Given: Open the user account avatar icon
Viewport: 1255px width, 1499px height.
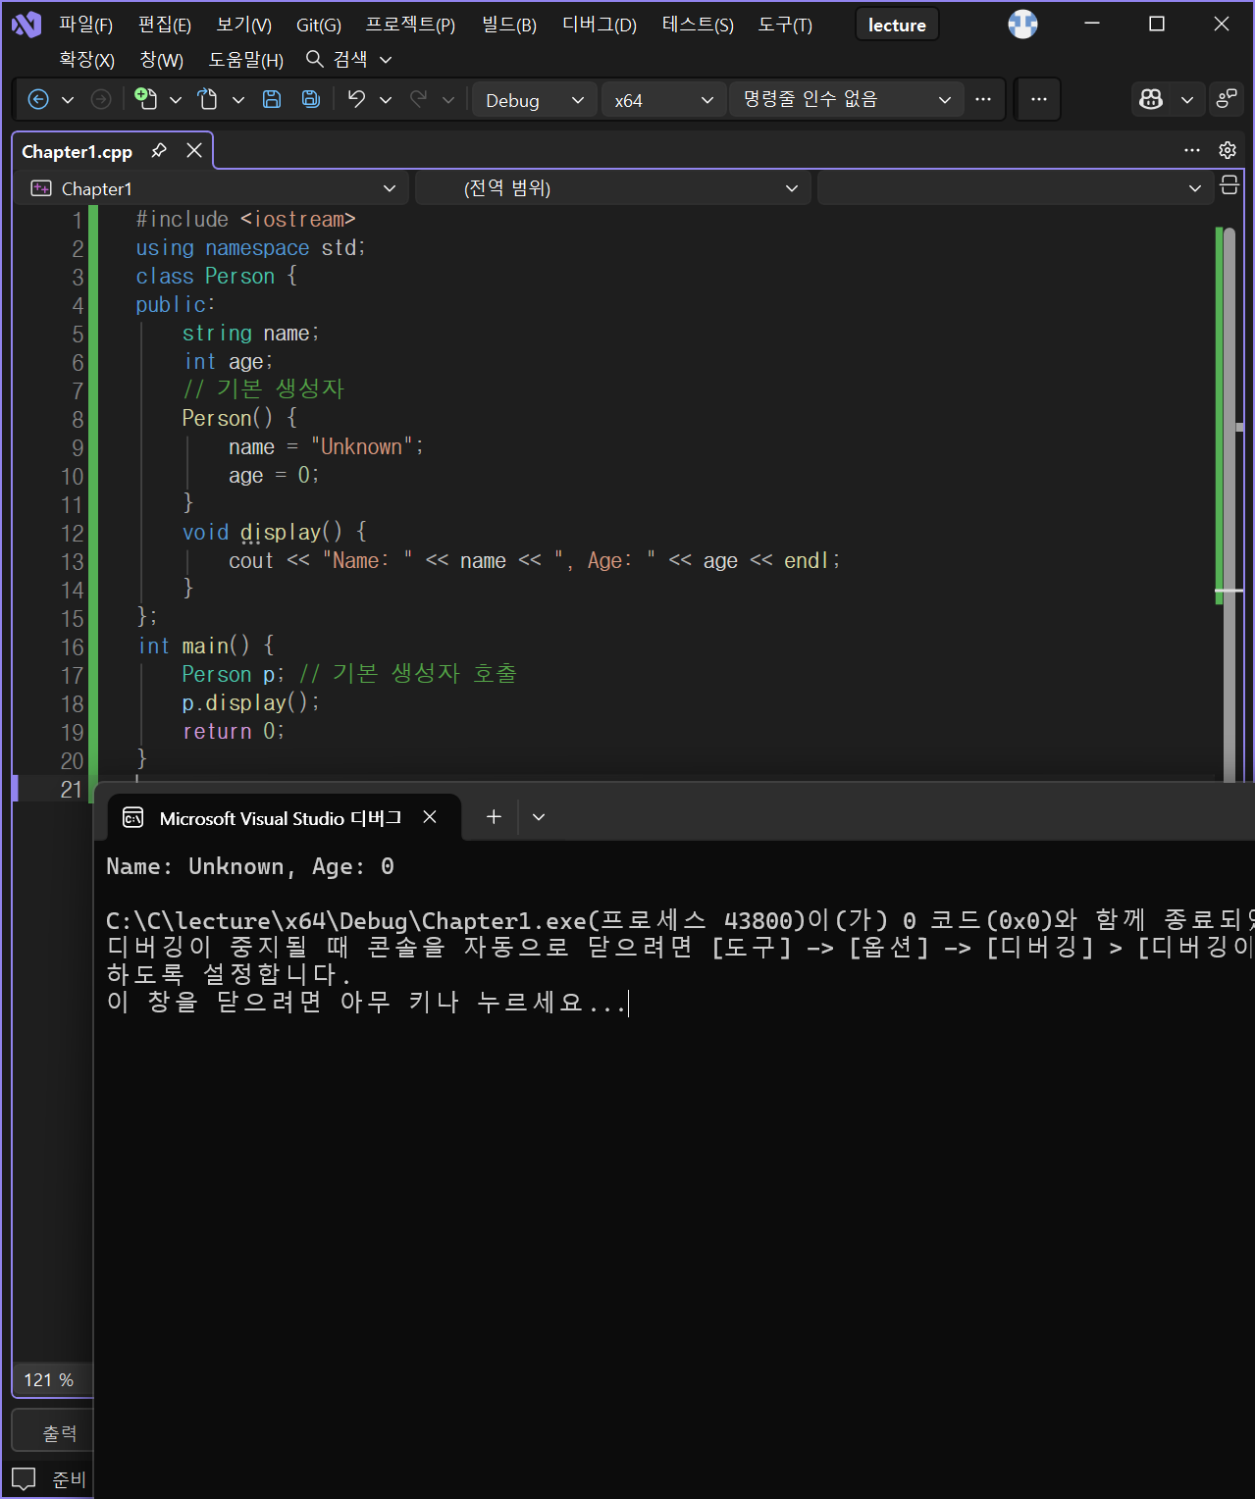Looking at the screenshot, I should tap(1022, 25).
